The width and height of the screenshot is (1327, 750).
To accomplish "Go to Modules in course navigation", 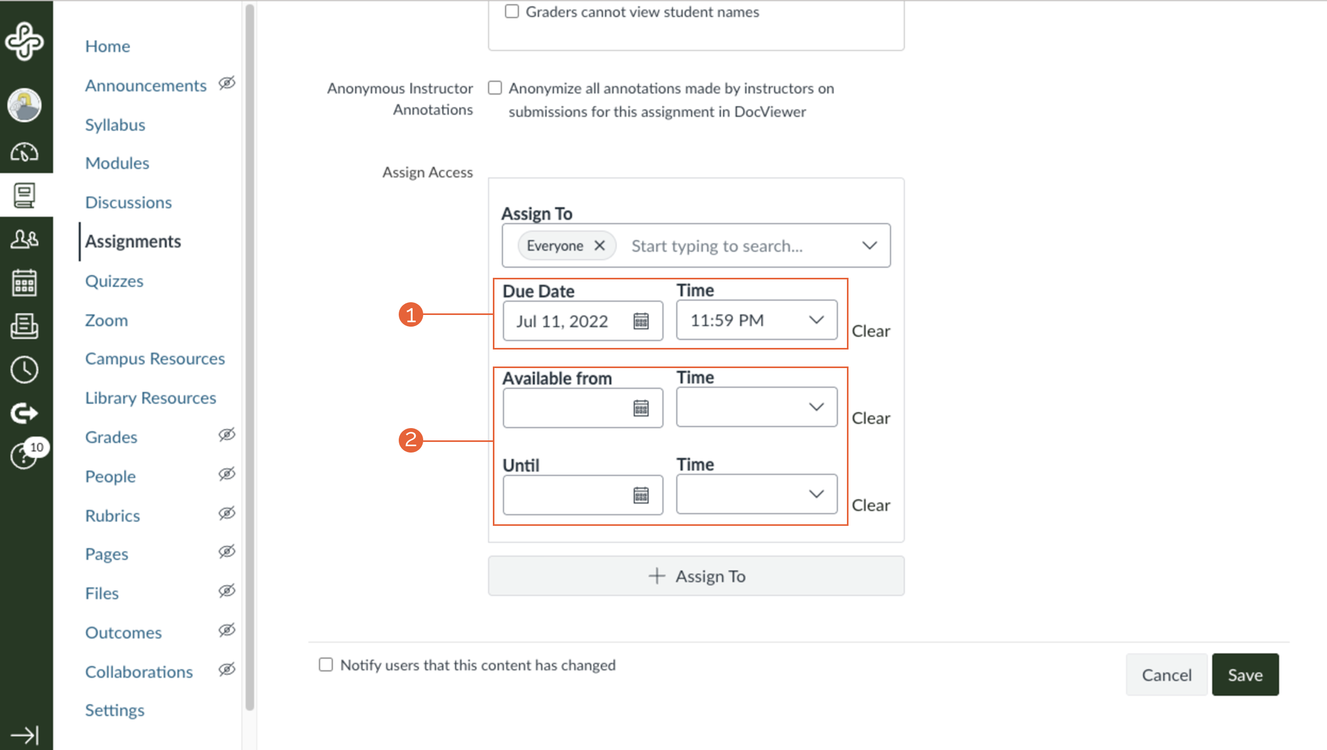I will [117, 163].
